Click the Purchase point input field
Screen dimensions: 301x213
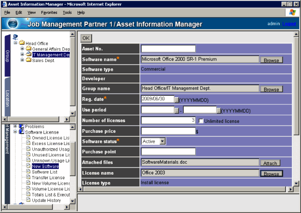pos(168,151)
